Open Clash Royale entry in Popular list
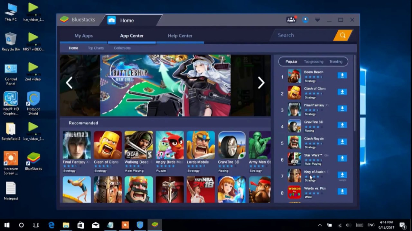The width and height of the screenshot is (412, 231). (308, 143)
